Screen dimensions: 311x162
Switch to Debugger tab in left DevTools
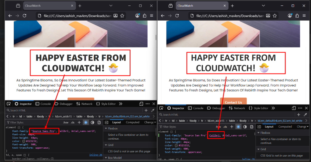pyautogui.click(x=64, y=104)
